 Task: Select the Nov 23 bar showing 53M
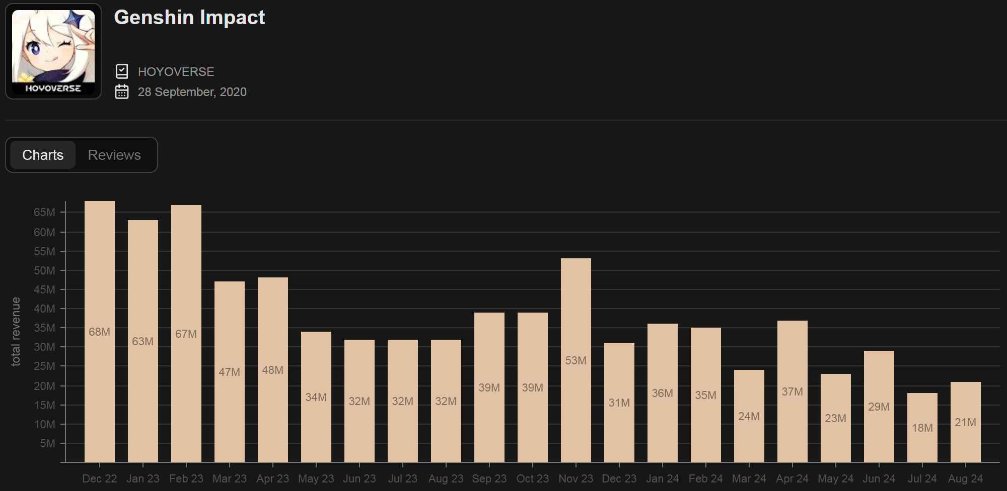pos(576,360)
